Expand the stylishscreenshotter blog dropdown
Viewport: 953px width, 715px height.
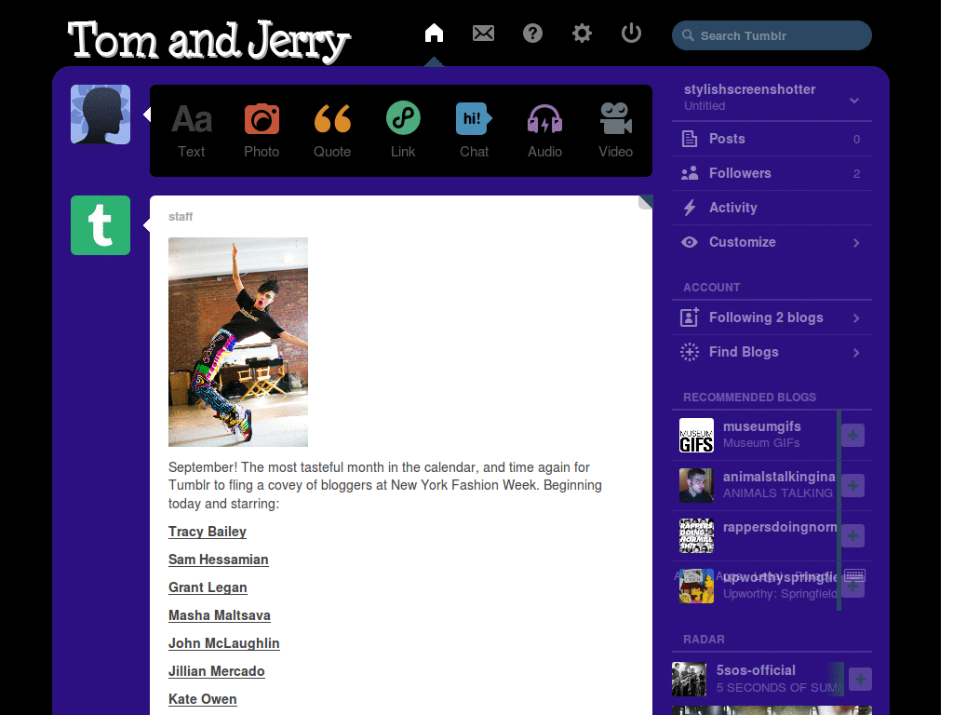(x=854, y=101)
